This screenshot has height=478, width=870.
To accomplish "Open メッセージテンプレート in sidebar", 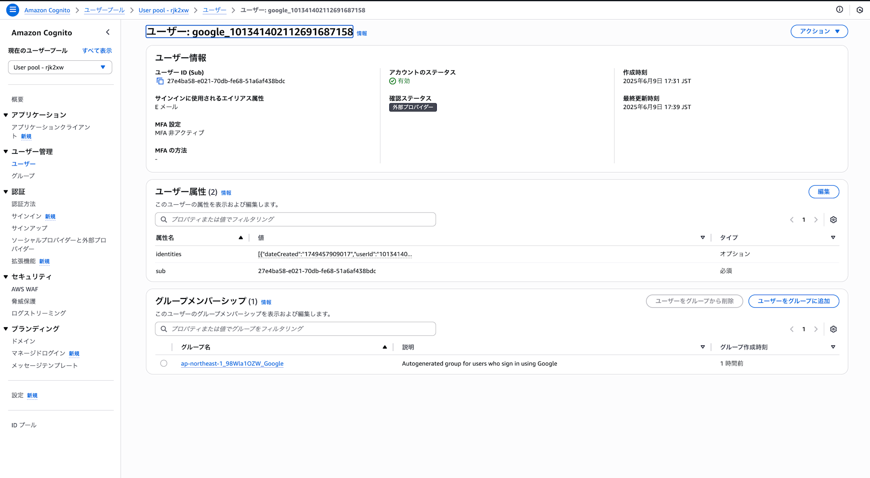I will pos(44,365).
